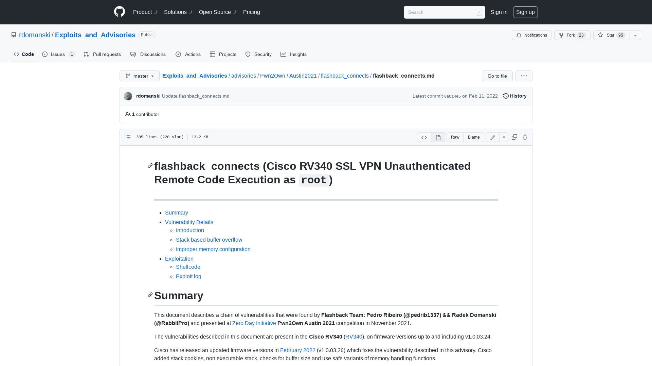The height and width of the screenshot is (366, 652).
Task: Expand the Open Source menu
Action: pyautogui.click(x=217, y=12)
